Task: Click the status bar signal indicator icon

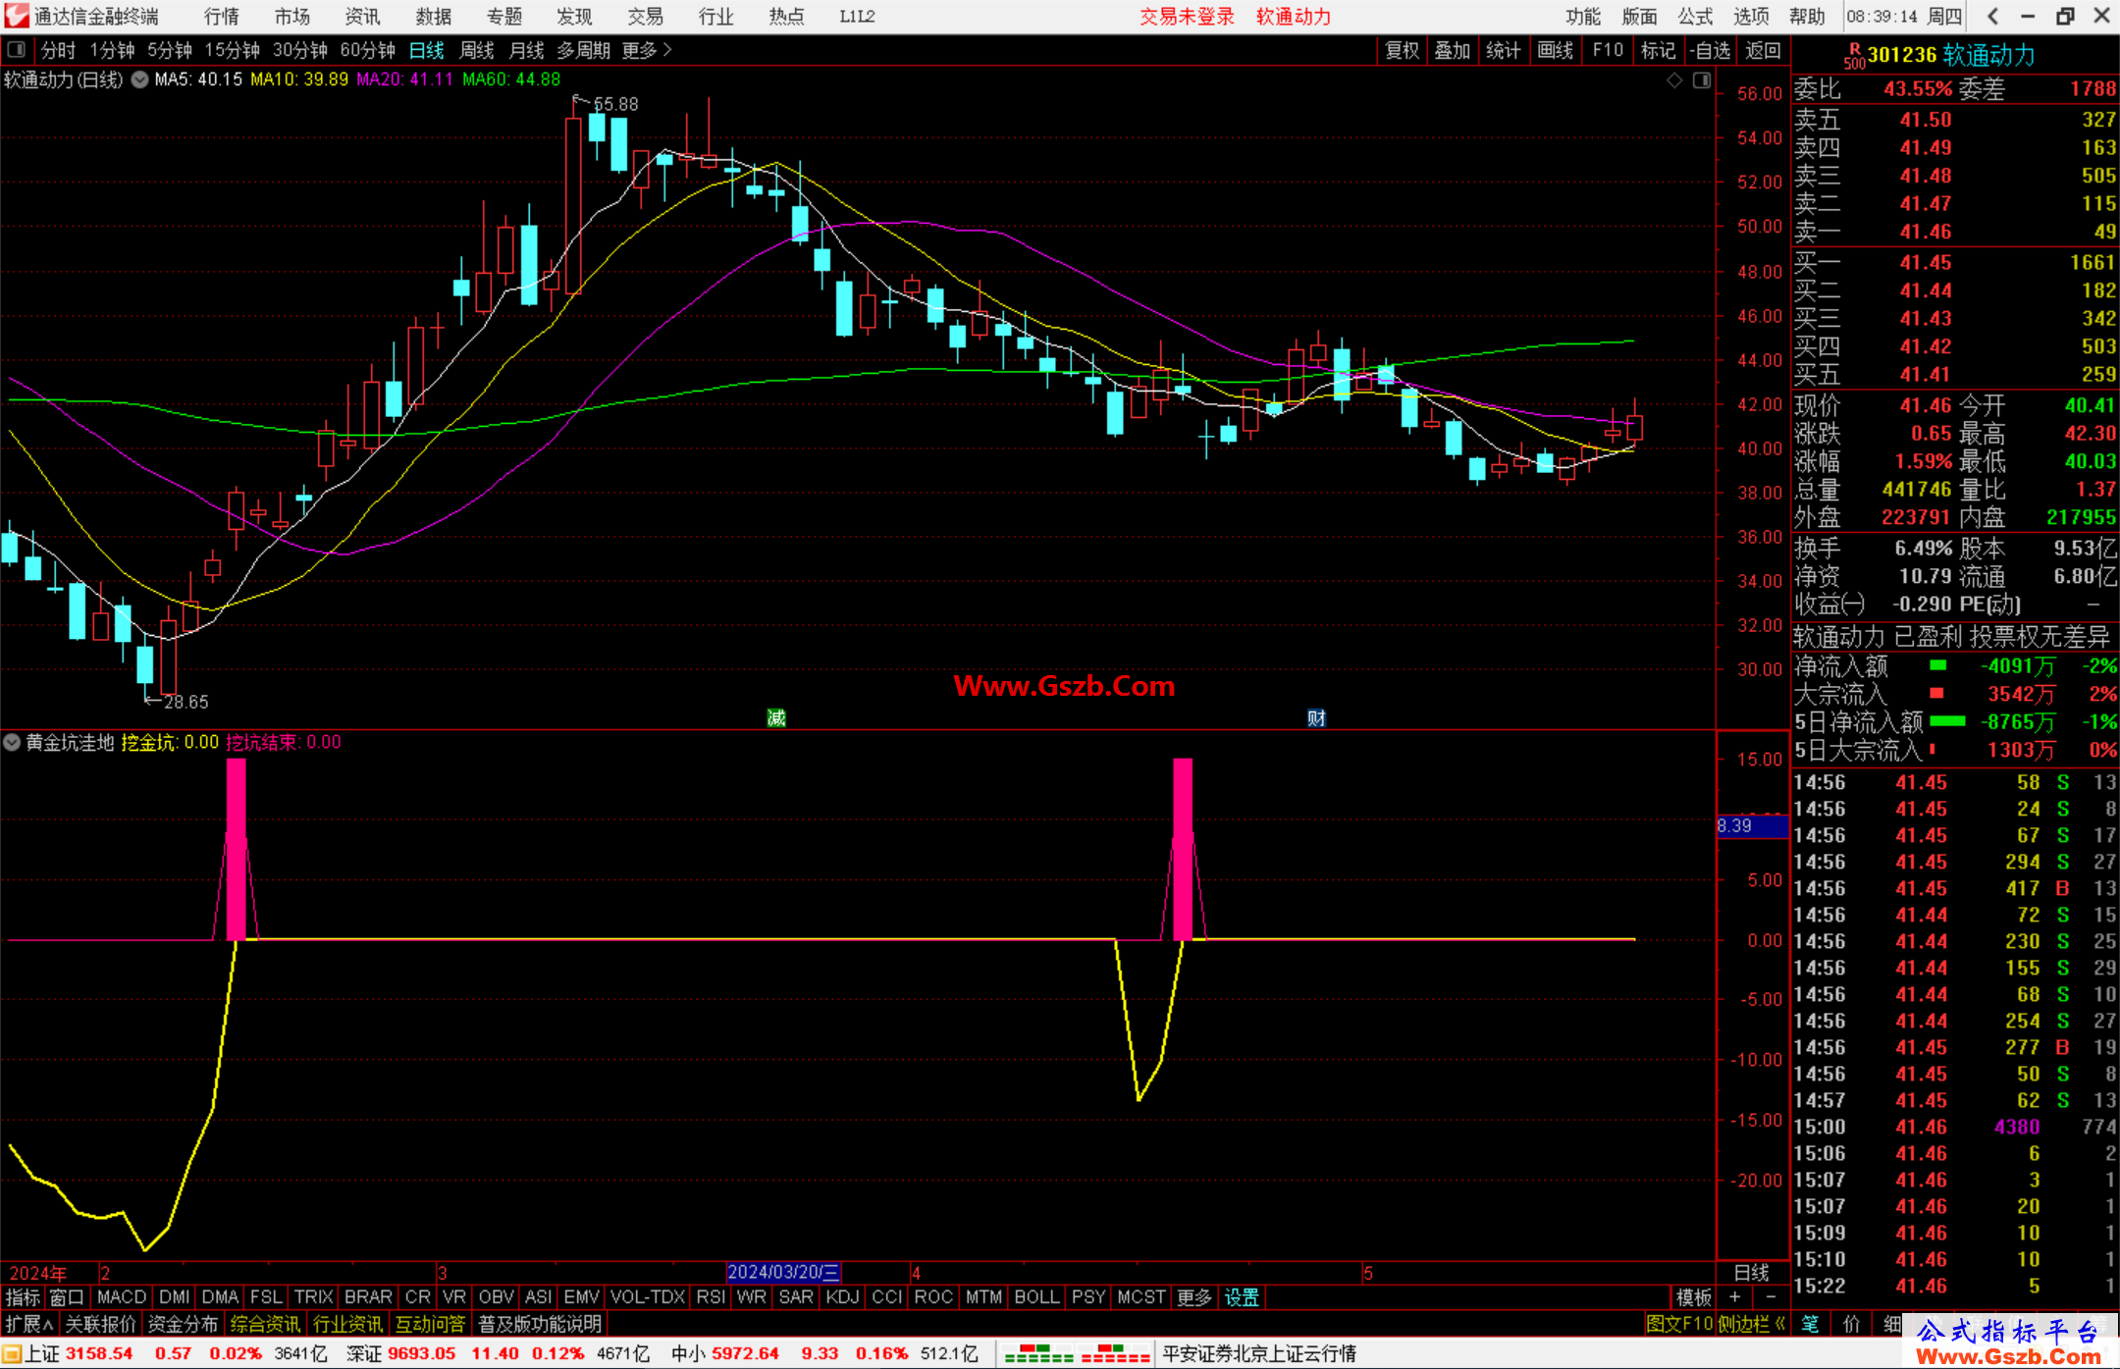Action: click(x=1077, y=1354)
